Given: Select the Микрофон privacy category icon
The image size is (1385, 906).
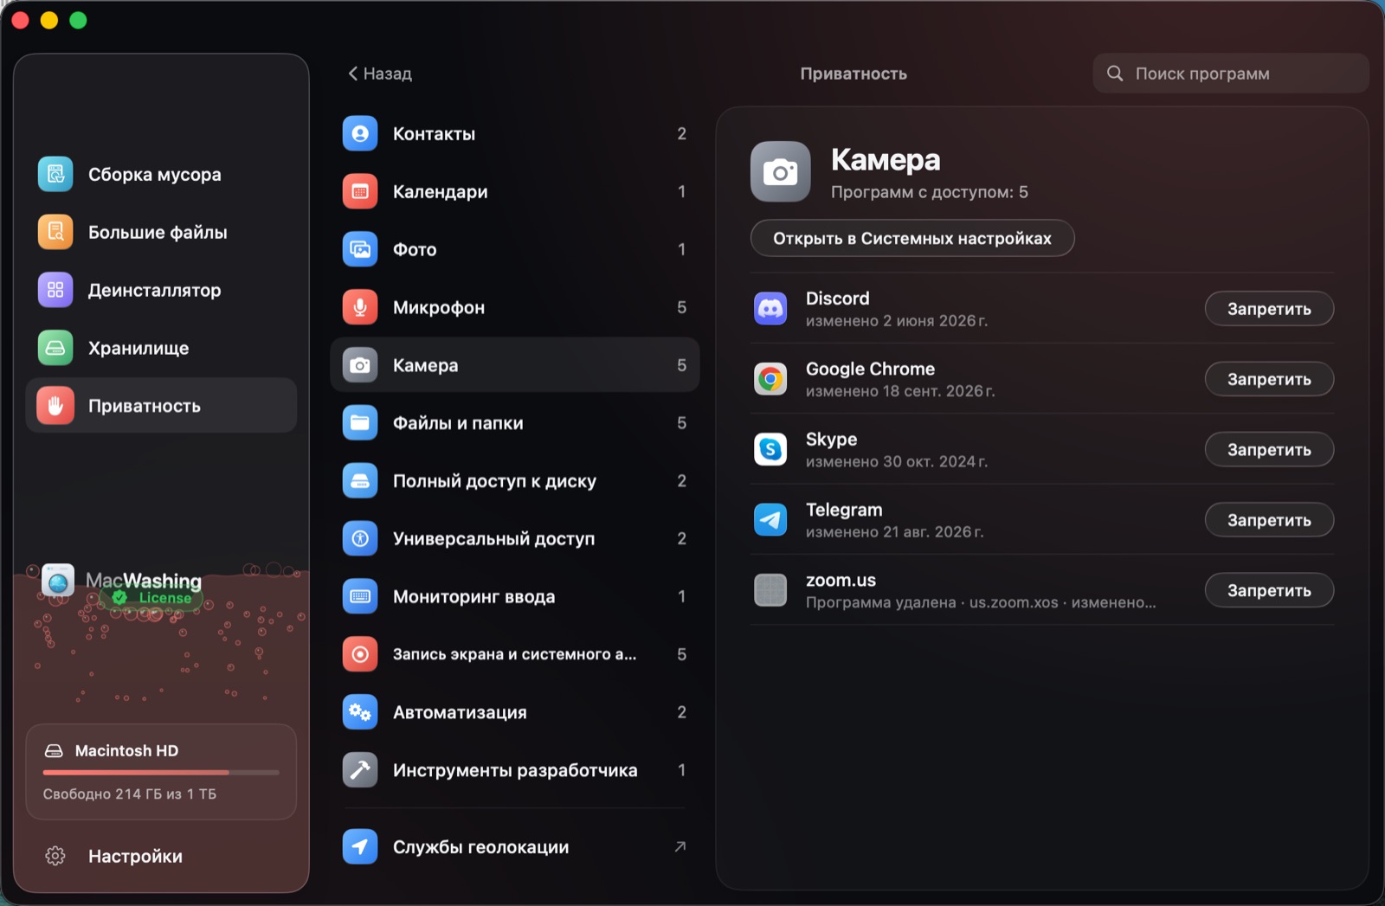Looking at the screenshot, I should [x=360, y=307].
